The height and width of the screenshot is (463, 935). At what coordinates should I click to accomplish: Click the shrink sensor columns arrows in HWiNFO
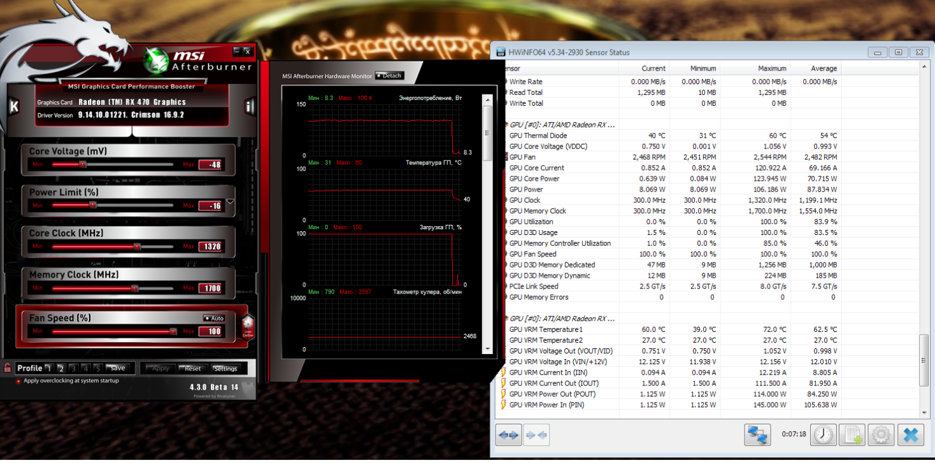click(x=536, y=435)
